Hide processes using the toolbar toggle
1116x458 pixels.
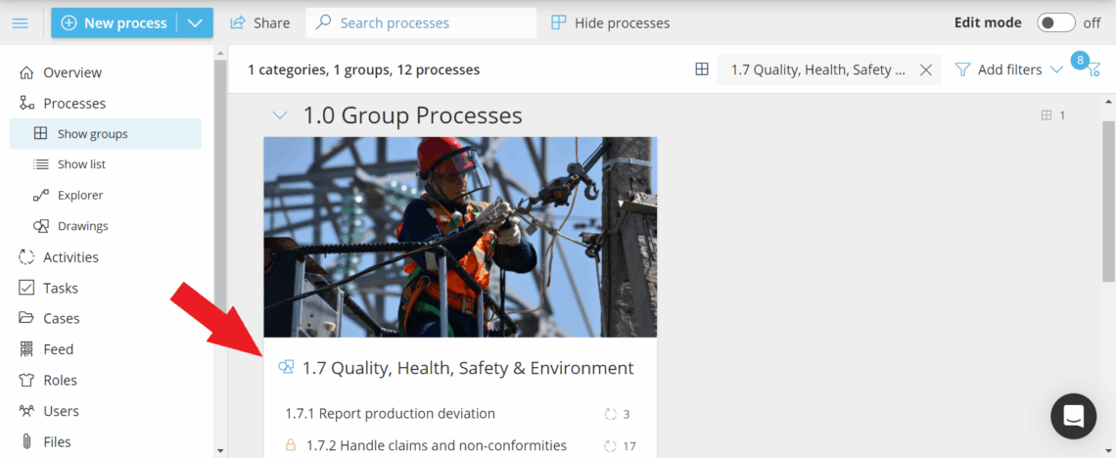pos(611,23)
